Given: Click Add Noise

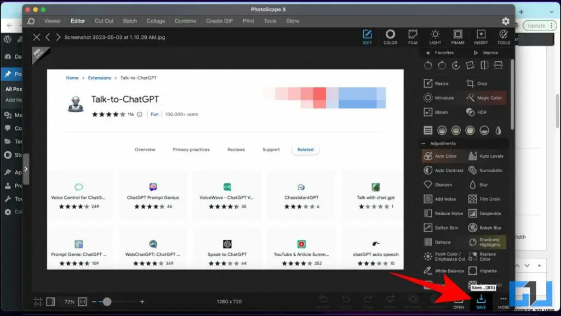Looking at the screenshot, I should click(440, 199).
